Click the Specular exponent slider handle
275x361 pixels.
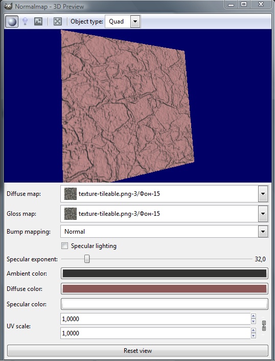(87, 259)
